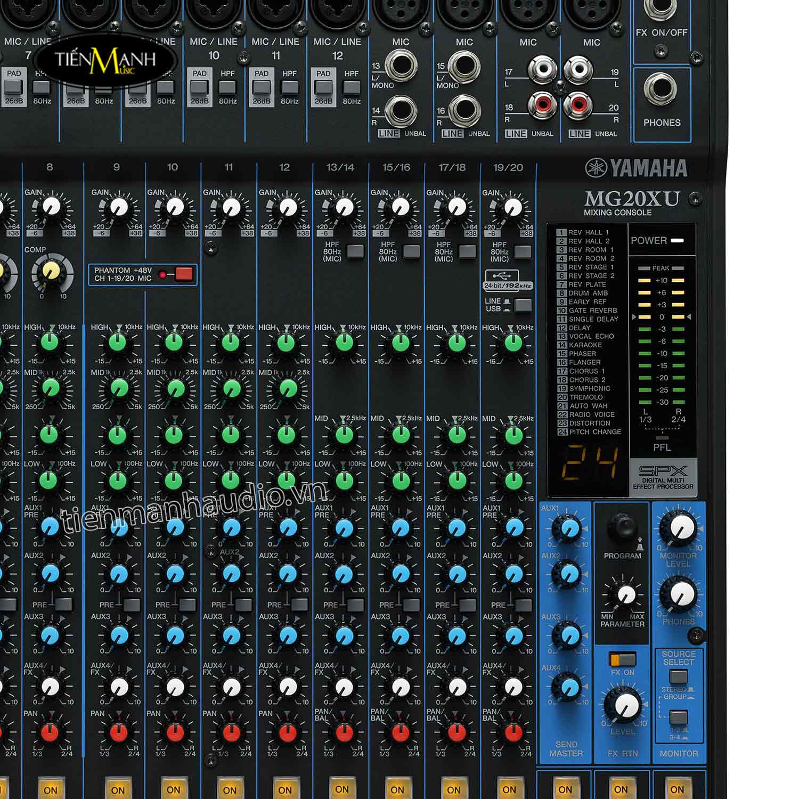Click the white RCA input jack 17 L
This screenshot has height=799, width=799.
542,70
